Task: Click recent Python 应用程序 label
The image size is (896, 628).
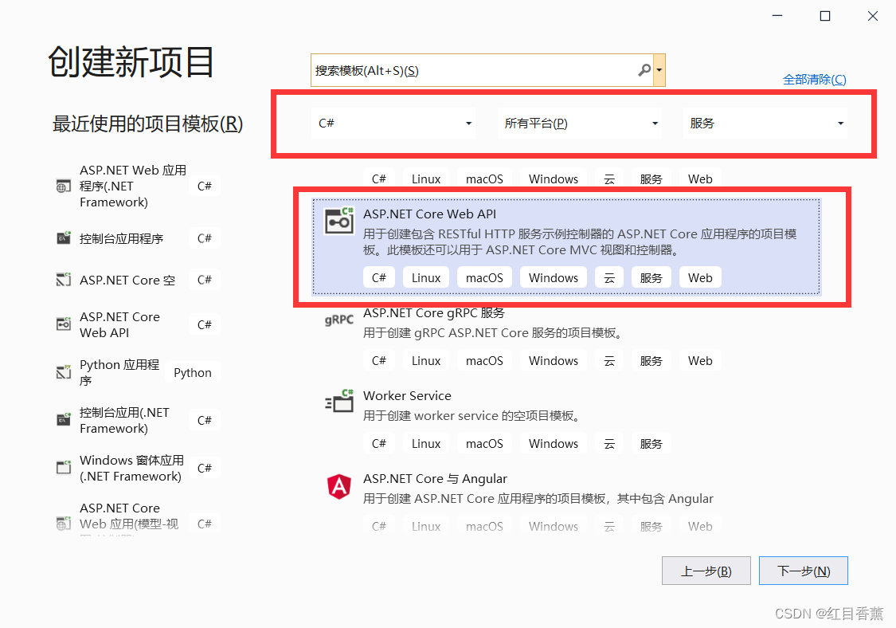Action: pyautogui.click(x=119, y=372)
